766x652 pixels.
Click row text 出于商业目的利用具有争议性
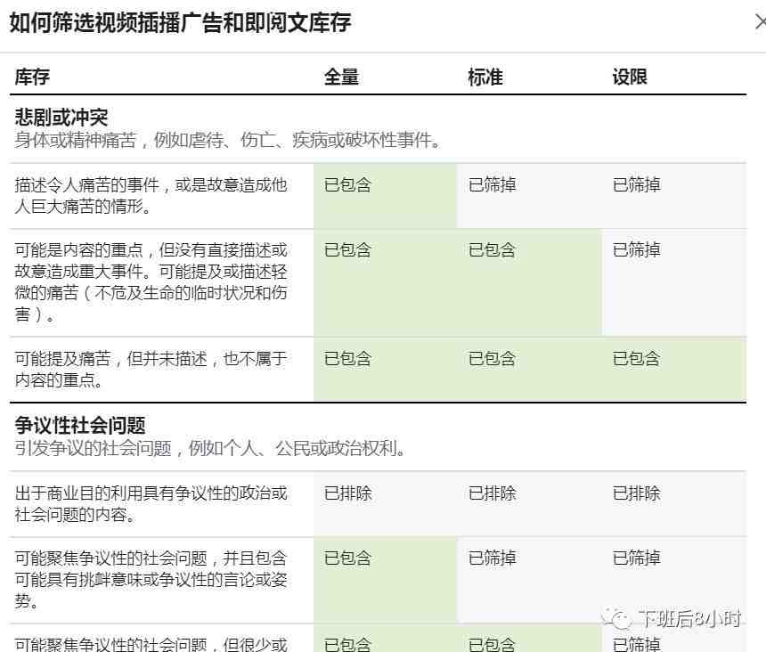coord(151,503)
